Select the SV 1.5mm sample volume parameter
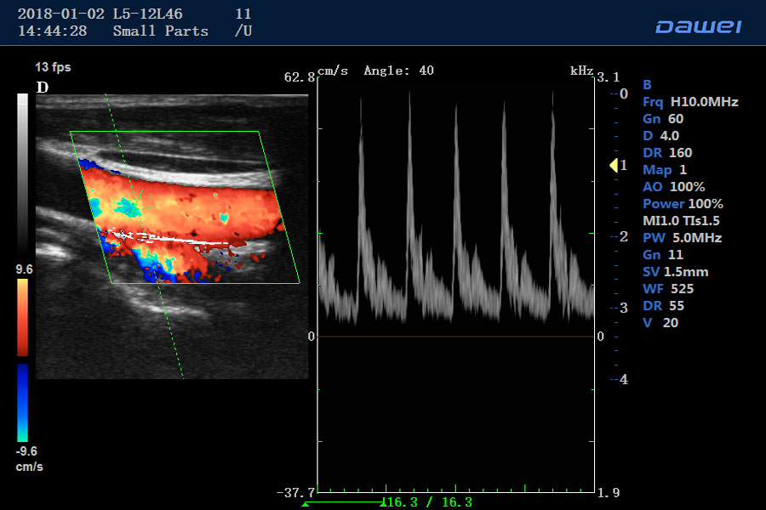 [x=676, y=272]
